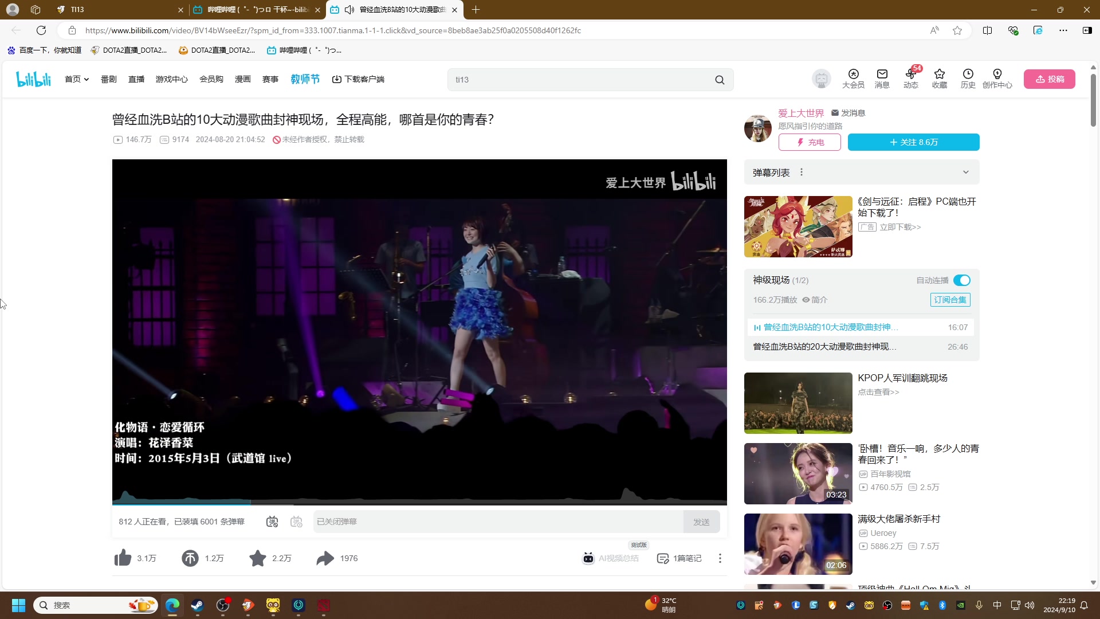Viewport: 1100px width, 619px height.
Task: Open the 会员购 navigation item
Action: tap(211, 79)
